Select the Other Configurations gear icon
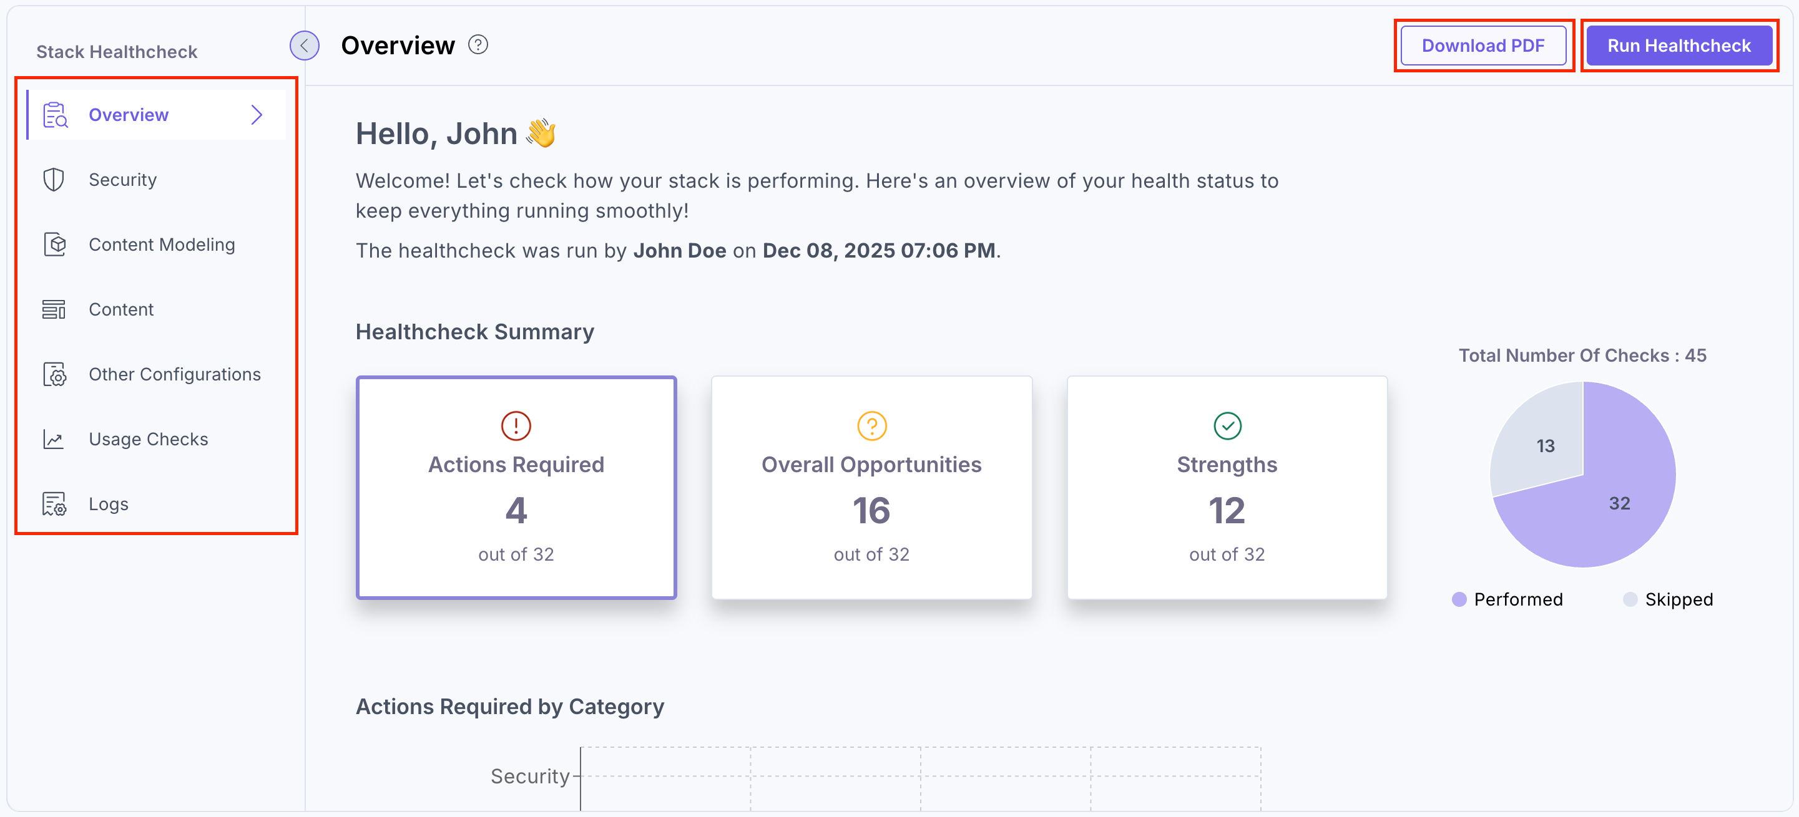1799x817 pixels. [54, 374]
